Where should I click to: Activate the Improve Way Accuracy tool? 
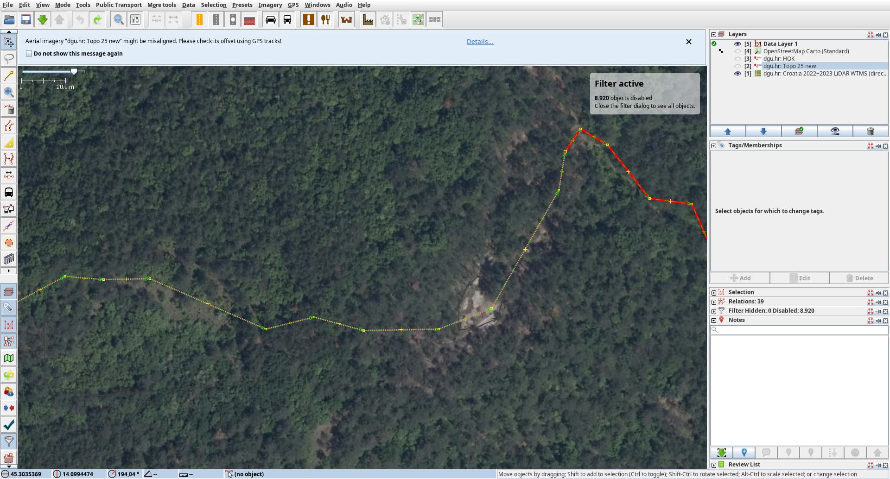point(8,159)
